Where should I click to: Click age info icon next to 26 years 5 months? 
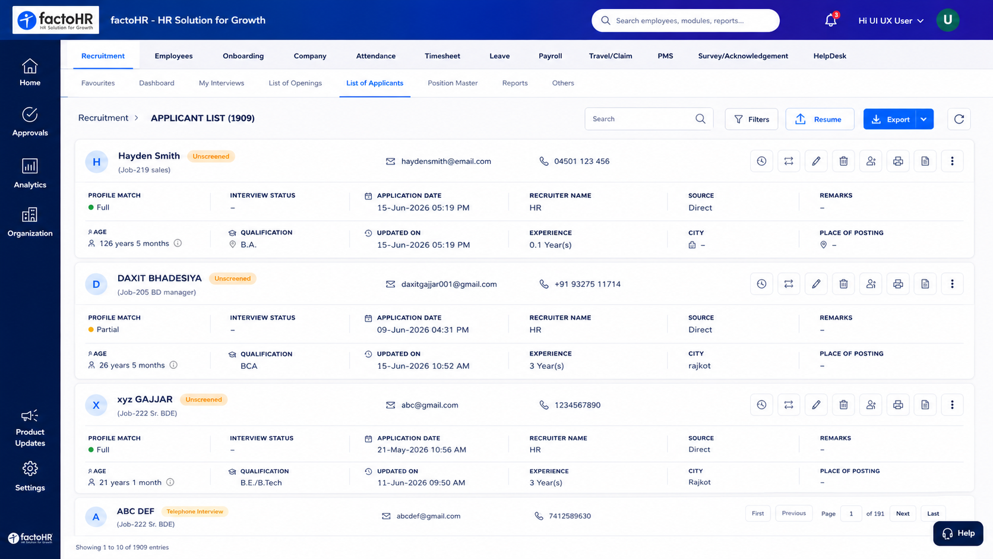(173, 365)
